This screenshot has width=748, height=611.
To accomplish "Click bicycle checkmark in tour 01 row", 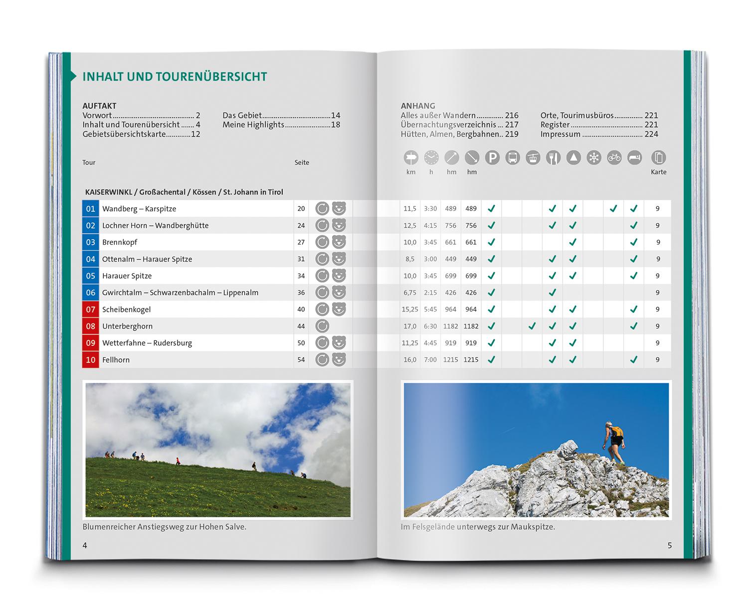I will point(613,209).
